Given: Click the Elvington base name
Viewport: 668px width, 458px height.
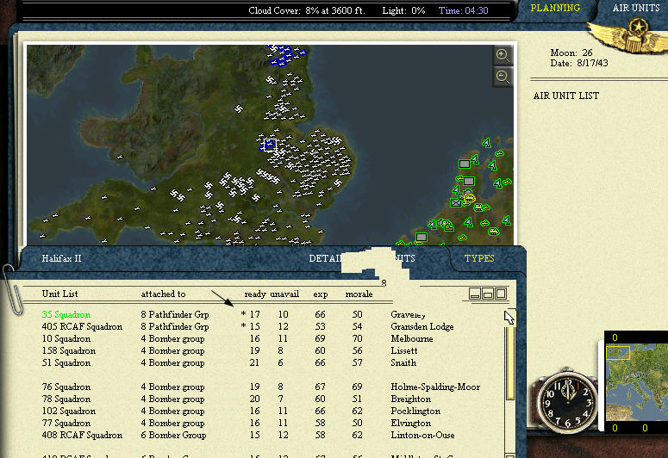Looking at the screenshot, I should click(410, 423).
